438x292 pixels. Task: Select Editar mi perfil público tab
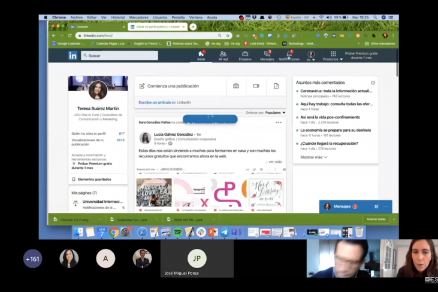pos(158,27)
